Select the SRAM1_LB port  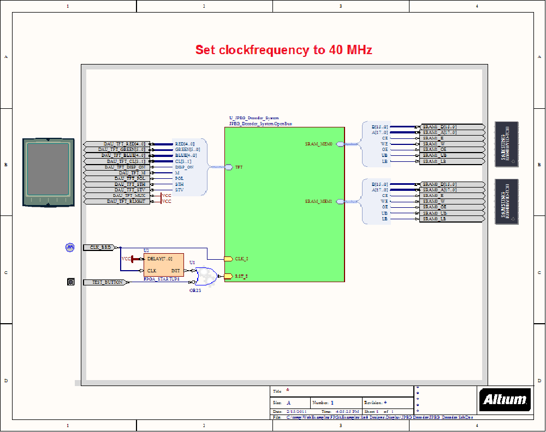click(452, 161)
